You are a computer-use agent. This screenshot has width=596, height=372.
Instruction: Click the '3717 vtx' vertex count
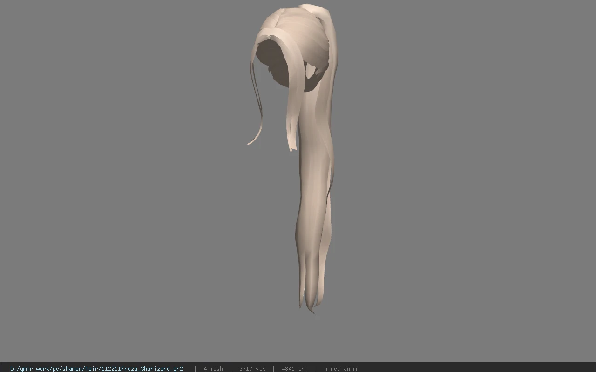pyautogui.click(x=252, y=369)
